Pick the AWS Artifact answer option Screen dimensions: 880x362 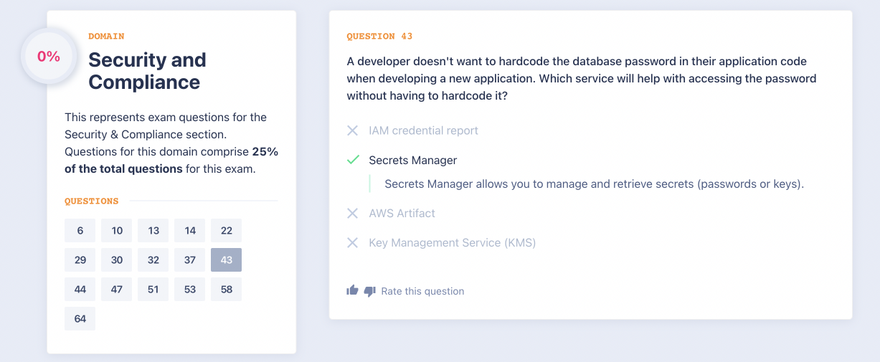tap(402, 213)
